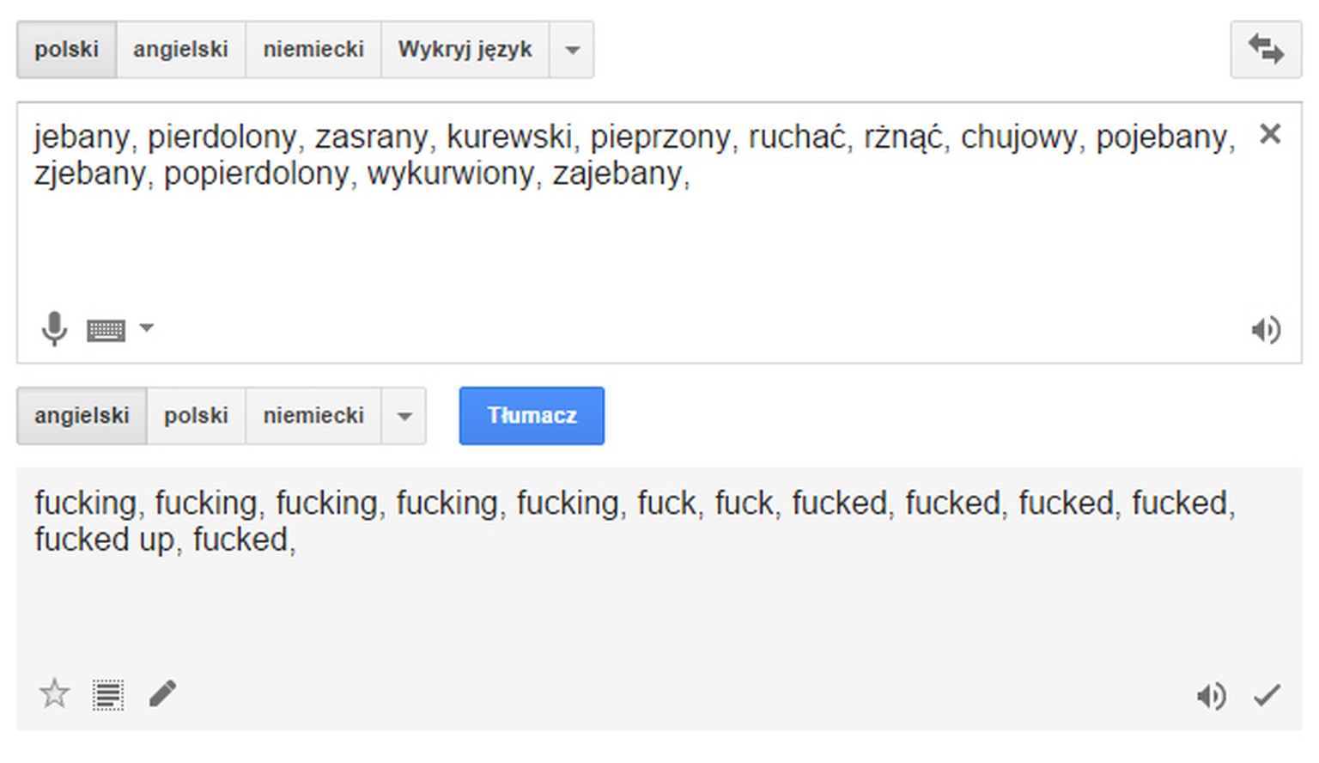
Task: Expand the source language dropdown arrow
Action: [572, 50]
